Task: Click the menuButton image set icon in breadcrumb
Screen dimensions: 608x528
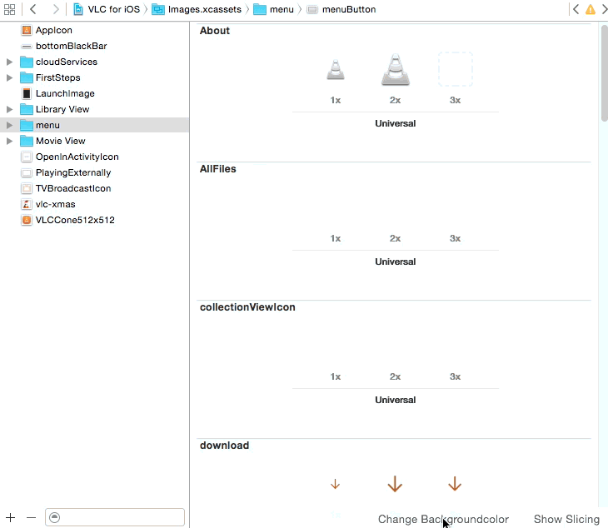Action: click(312, 9)
